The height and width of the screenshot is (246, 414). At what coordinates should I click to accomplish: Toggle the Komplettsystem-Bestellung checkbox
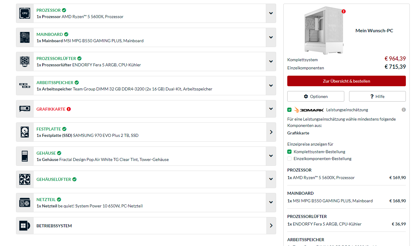click(x=289, y=152)
